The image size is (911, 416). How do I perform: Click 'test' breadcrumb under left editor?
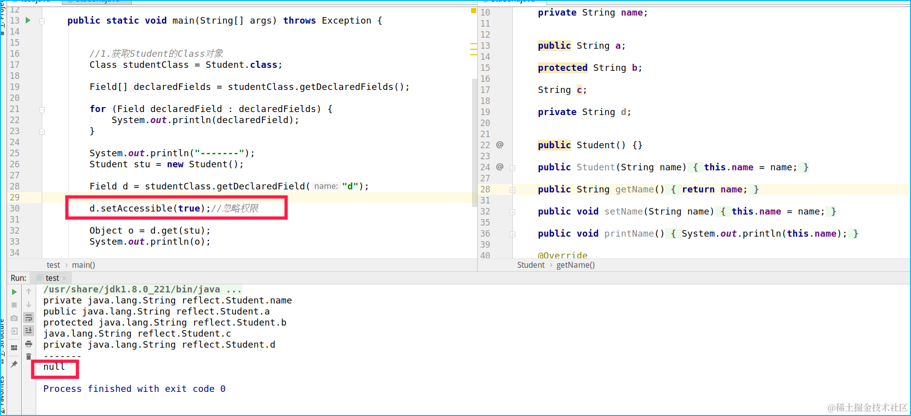pyautogui.click(x=53, y=265)
